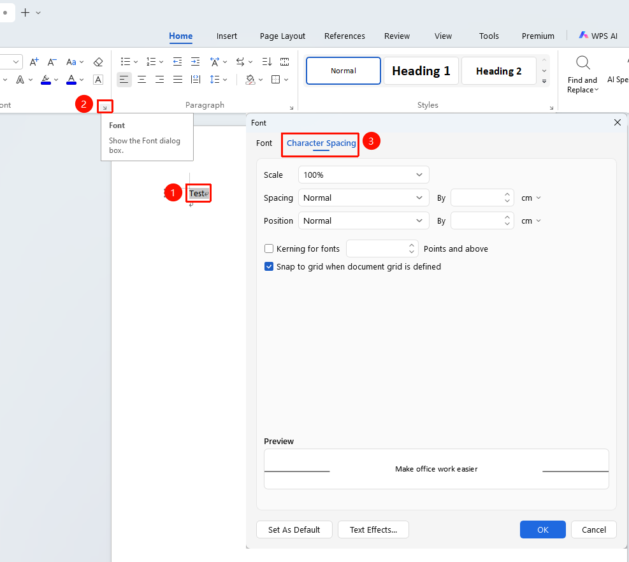The image size is (629, 562).
Task: Open the Position Normal dropdown
Action: [x=364, y=220]
